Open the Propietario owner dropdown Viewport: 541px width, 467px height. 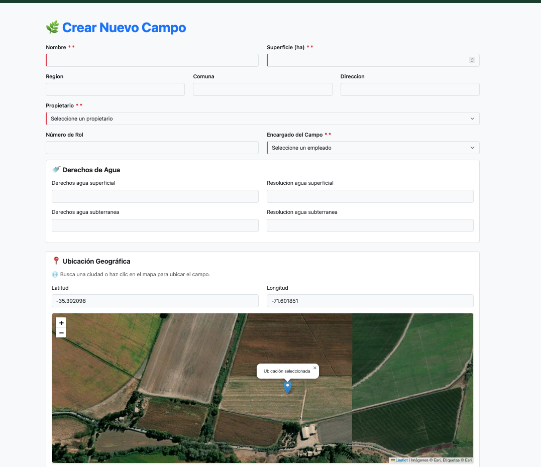click(262, 118)
